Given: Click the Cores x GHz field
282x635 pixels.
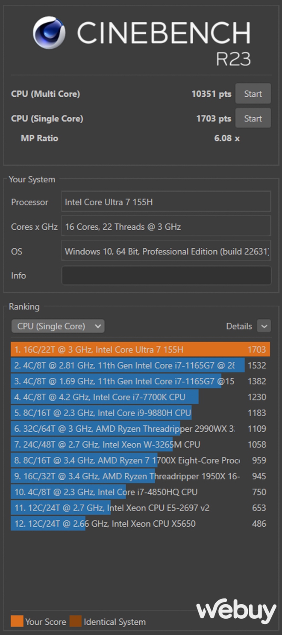Looking at the screenshot, I should point(166,226).
